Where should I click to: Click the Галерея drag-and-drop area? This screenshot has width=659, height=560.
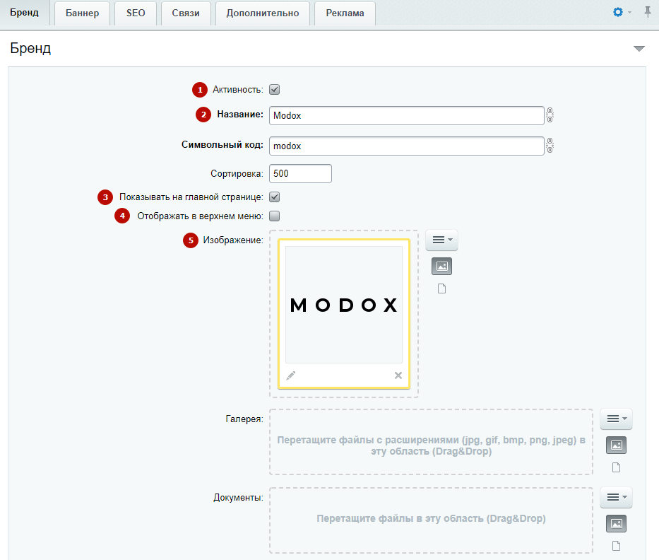431,442
